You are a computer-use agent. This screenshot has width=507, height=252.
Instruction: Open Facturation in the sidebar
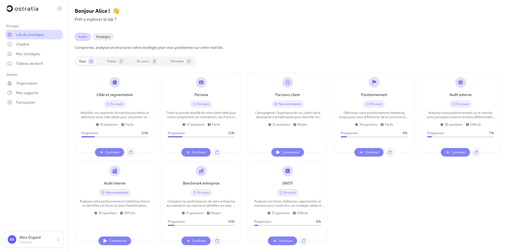click(25, 102)
